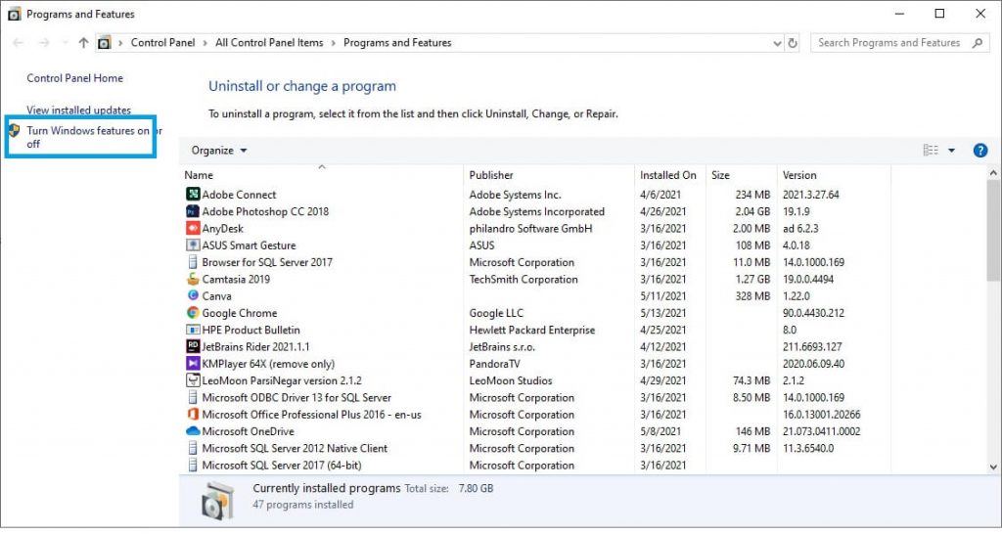Expand the view options dropdown arrow
The width and height of the screenshot is (1002, 534).
951,150
